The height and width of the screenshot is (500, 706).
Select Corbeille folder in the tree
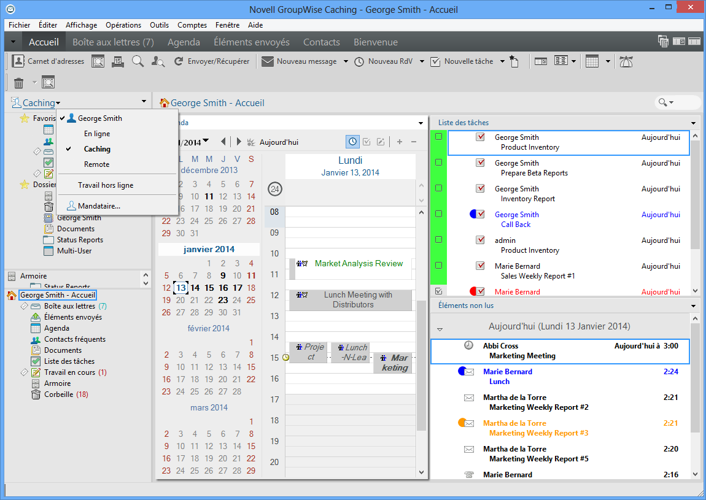(58, 394)
